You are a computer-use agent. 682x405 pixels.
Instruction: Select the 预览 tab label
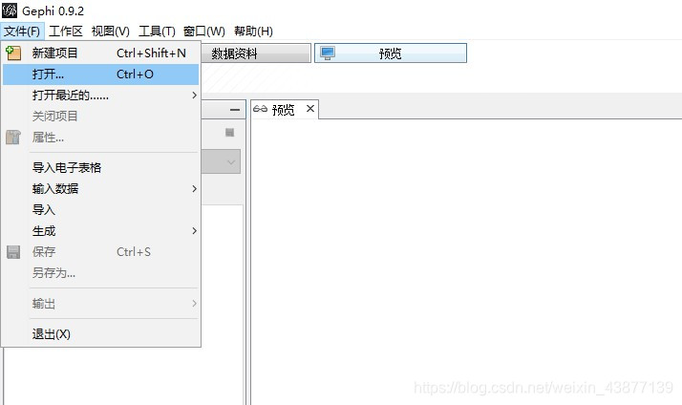pos(283,110)
